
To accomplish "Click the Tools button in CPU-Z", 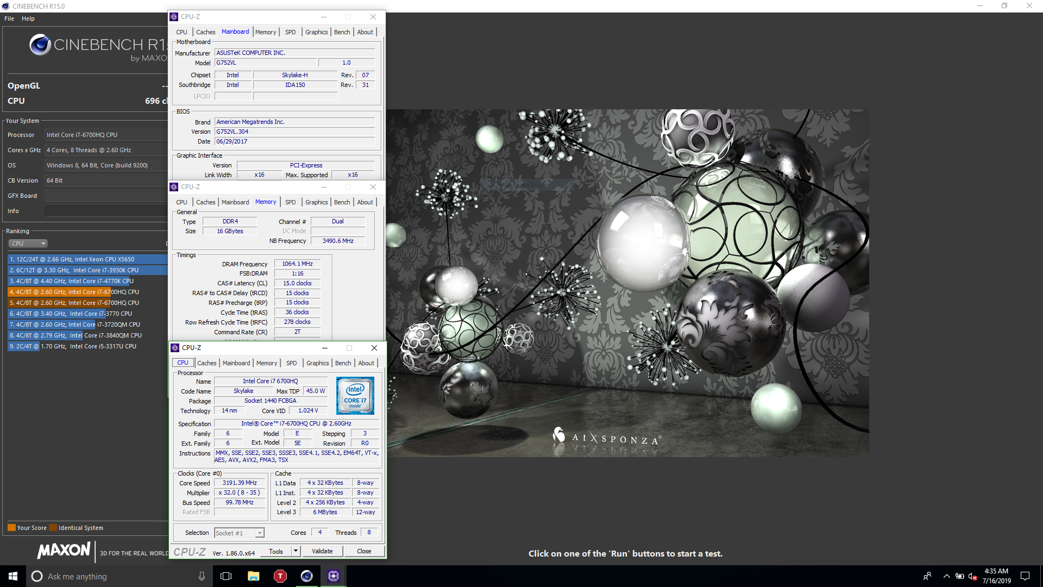I will point(276,551).
